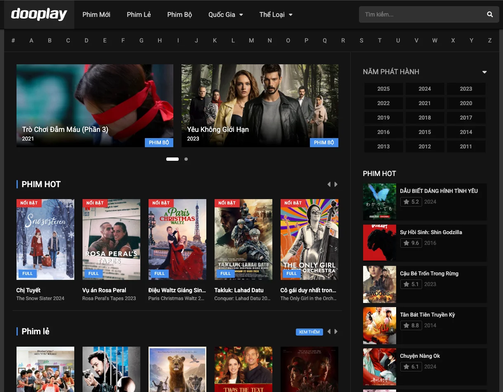
Task: Open the Chuyện Nàng Ok thumbnail
Action: [379, 366]
